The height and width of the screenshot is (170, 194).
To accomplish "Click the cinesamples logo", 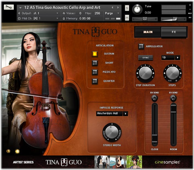I will pyautogui.click(x=167, y=162).
